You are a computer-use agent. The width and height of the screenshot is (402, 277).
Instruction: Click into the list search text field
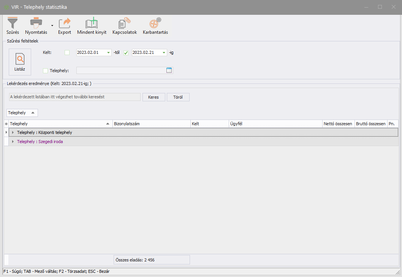point(74,97)
